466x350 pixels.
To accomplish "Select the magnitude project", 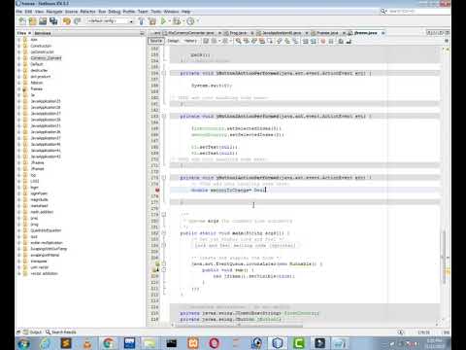I will (x=39, y=199).
